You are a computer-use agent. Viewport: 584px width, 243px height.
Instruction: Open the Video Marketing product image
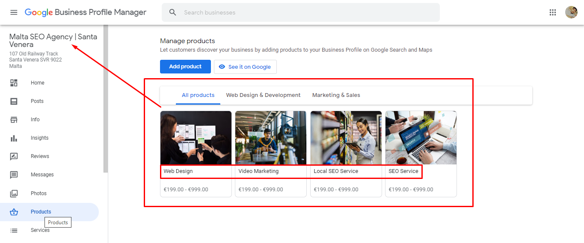pos(271,138)
